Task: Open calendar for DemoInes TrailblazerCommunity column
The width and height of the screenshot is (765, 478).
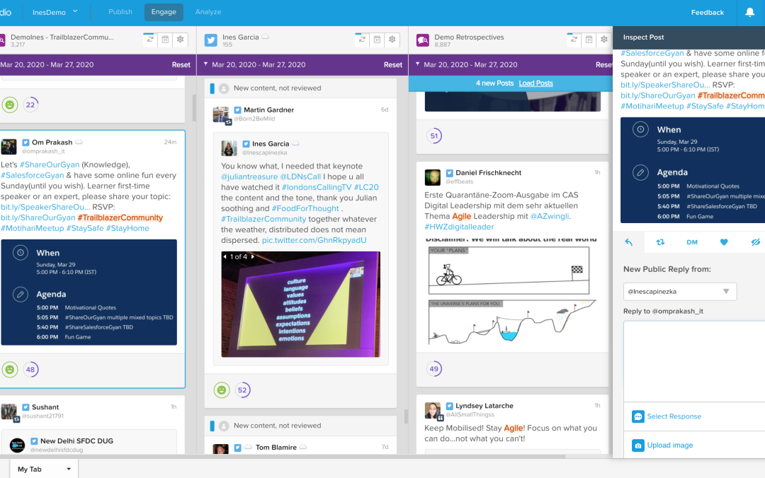Action: [x=165, y=40]
